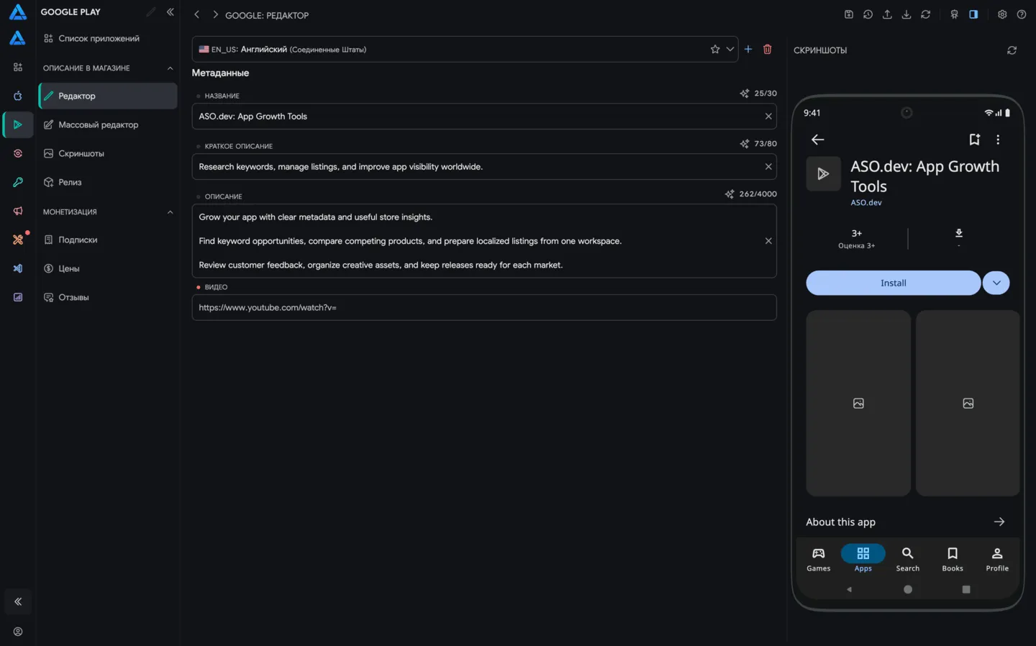1036x646 pixels.
Task: Open settings gear icon
Action: (1002, 14)
